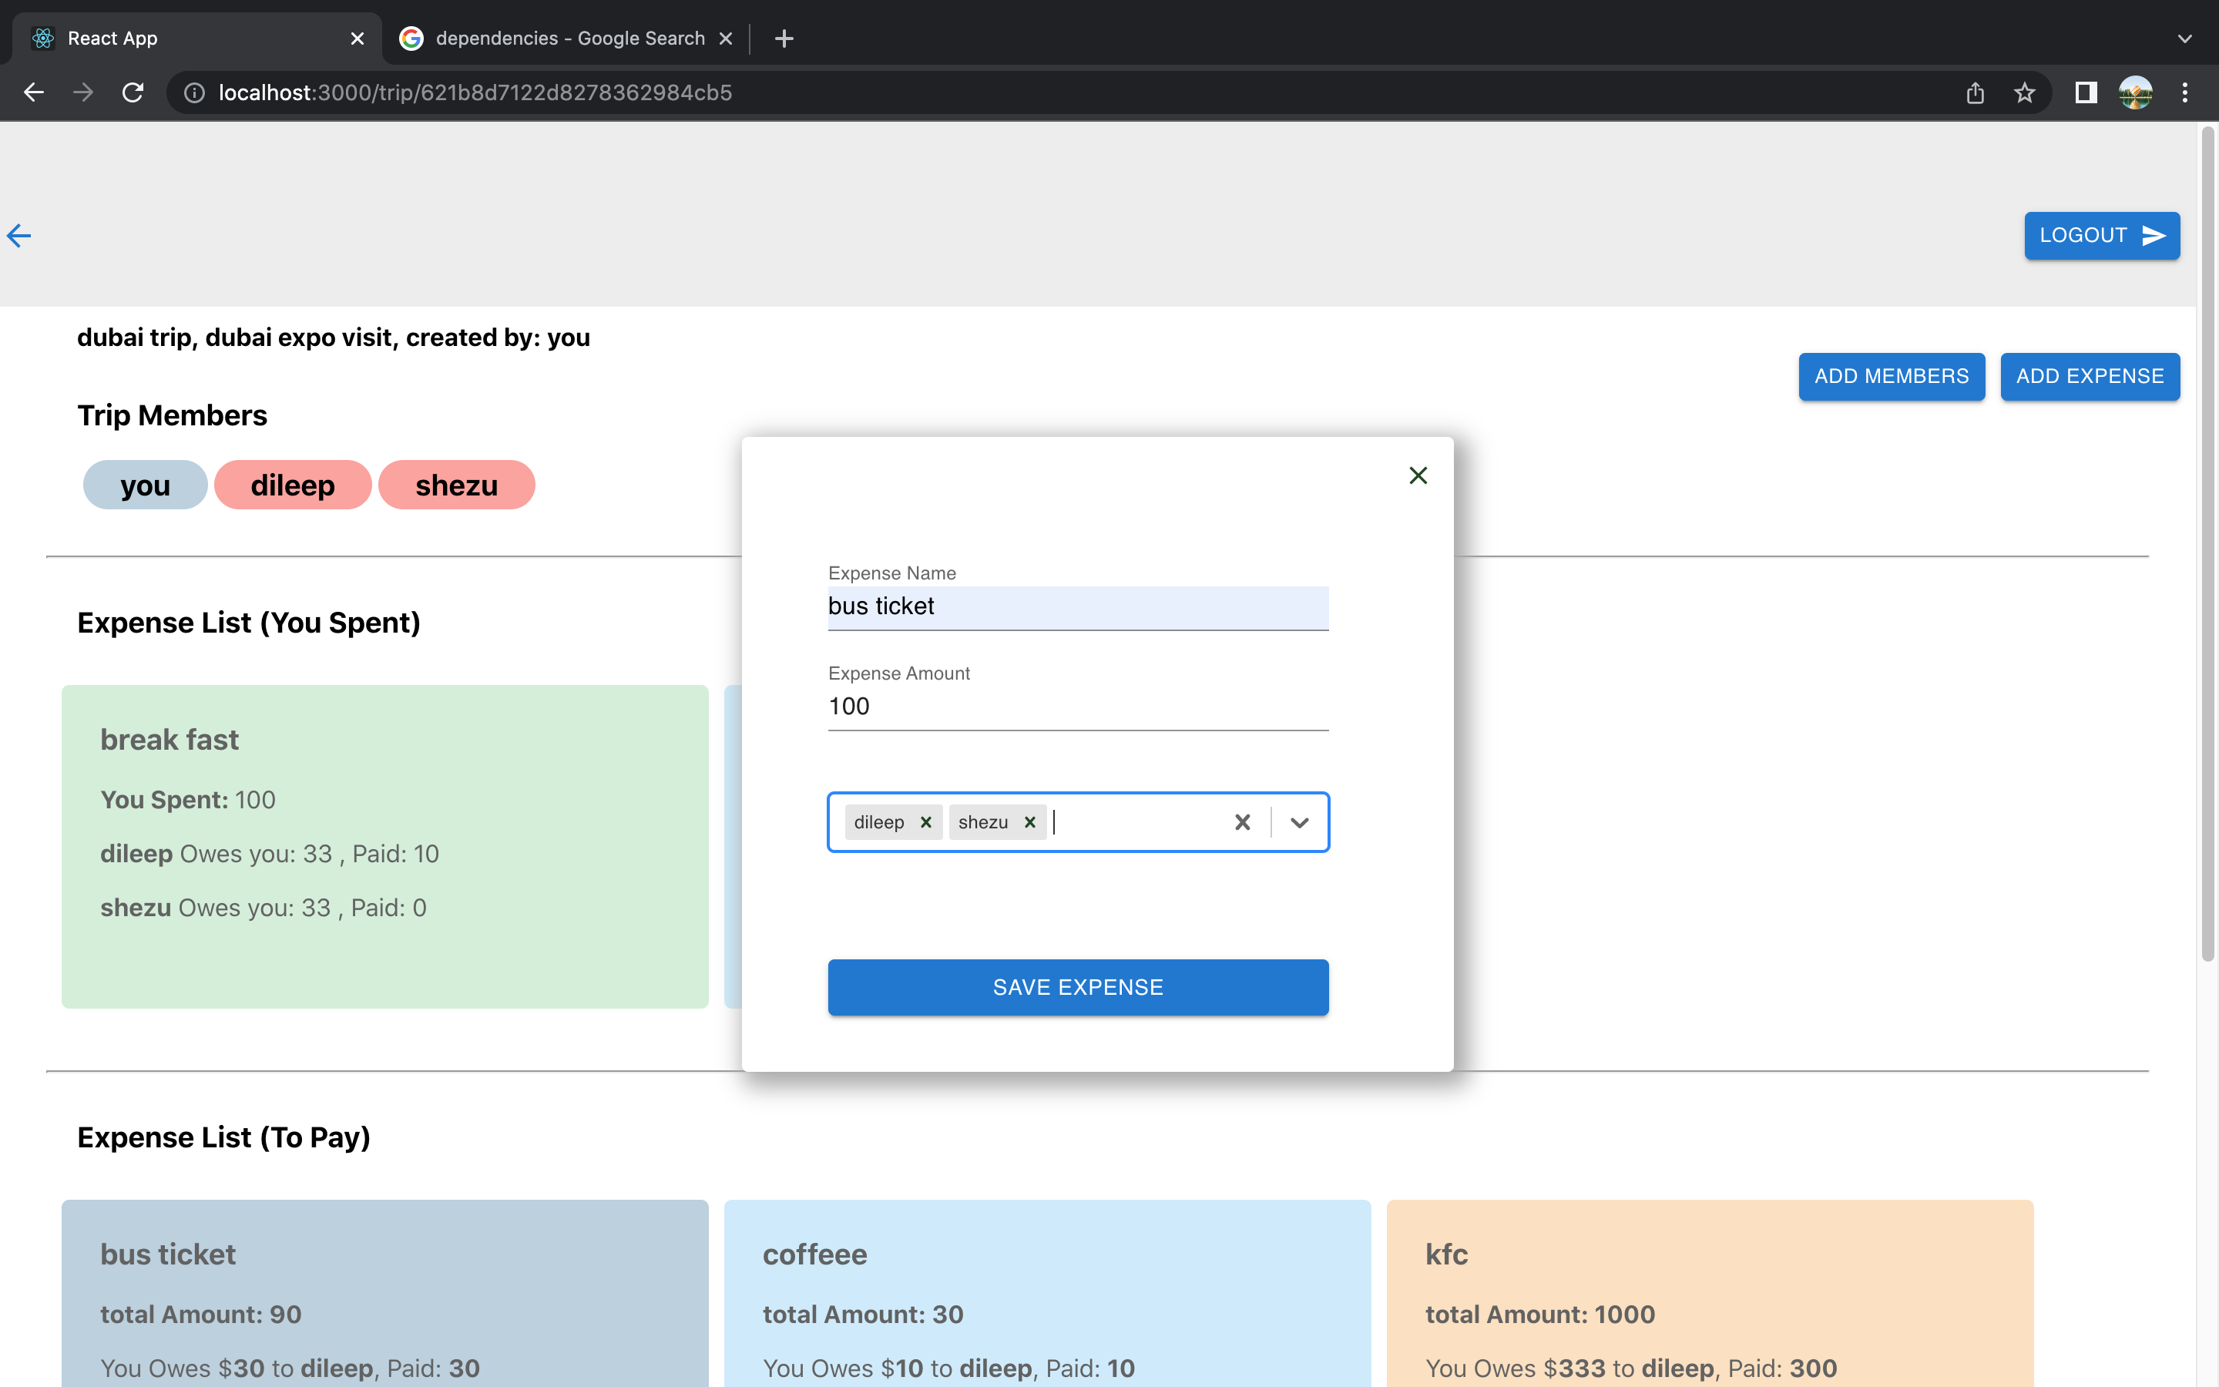Image resolution: width=2219 pixels, height=1387 pixels.
Task: Select the shezu member chip
Action: click(x=457, y=485)
